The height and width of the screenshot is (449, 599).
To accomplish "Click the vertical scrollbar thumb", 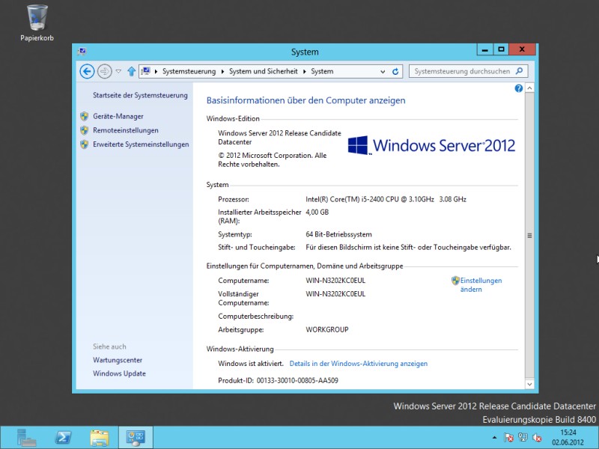I will (x=529, y=236).
